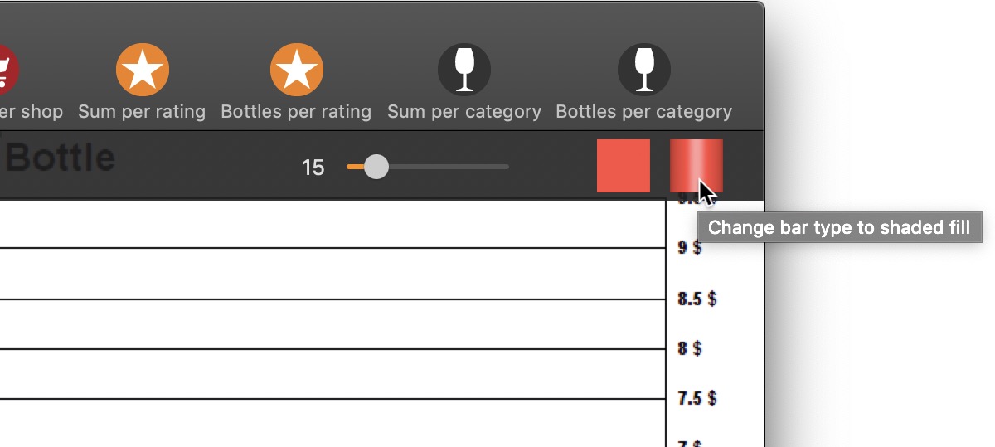Image resolution: width=995 pixels, height=447 pixels.
Task: Click the 'Sum per category' text label
Action: pos(464,111)
